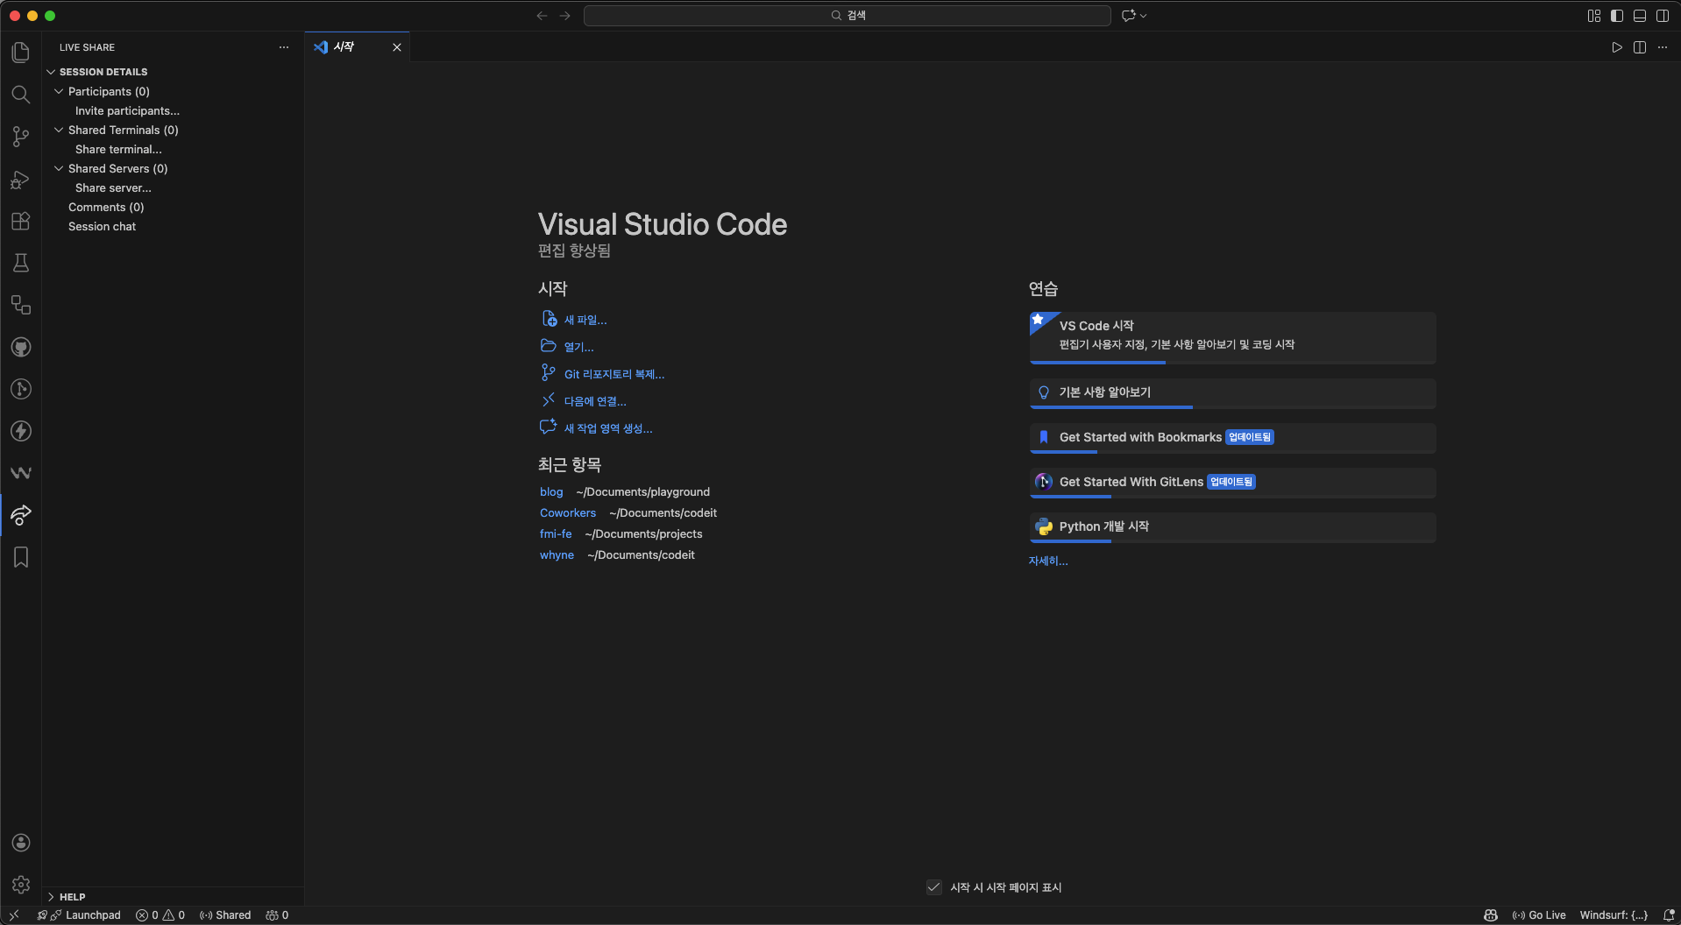This screenshot has height=925, width=1681.
Task: Click the Accounts icon in activity bar
Action: coord(21,843)
